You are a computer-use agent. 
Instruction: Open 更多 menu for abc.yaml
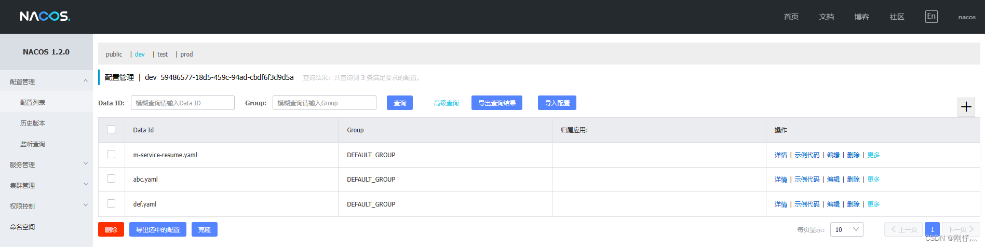click(x=873, y=180)
